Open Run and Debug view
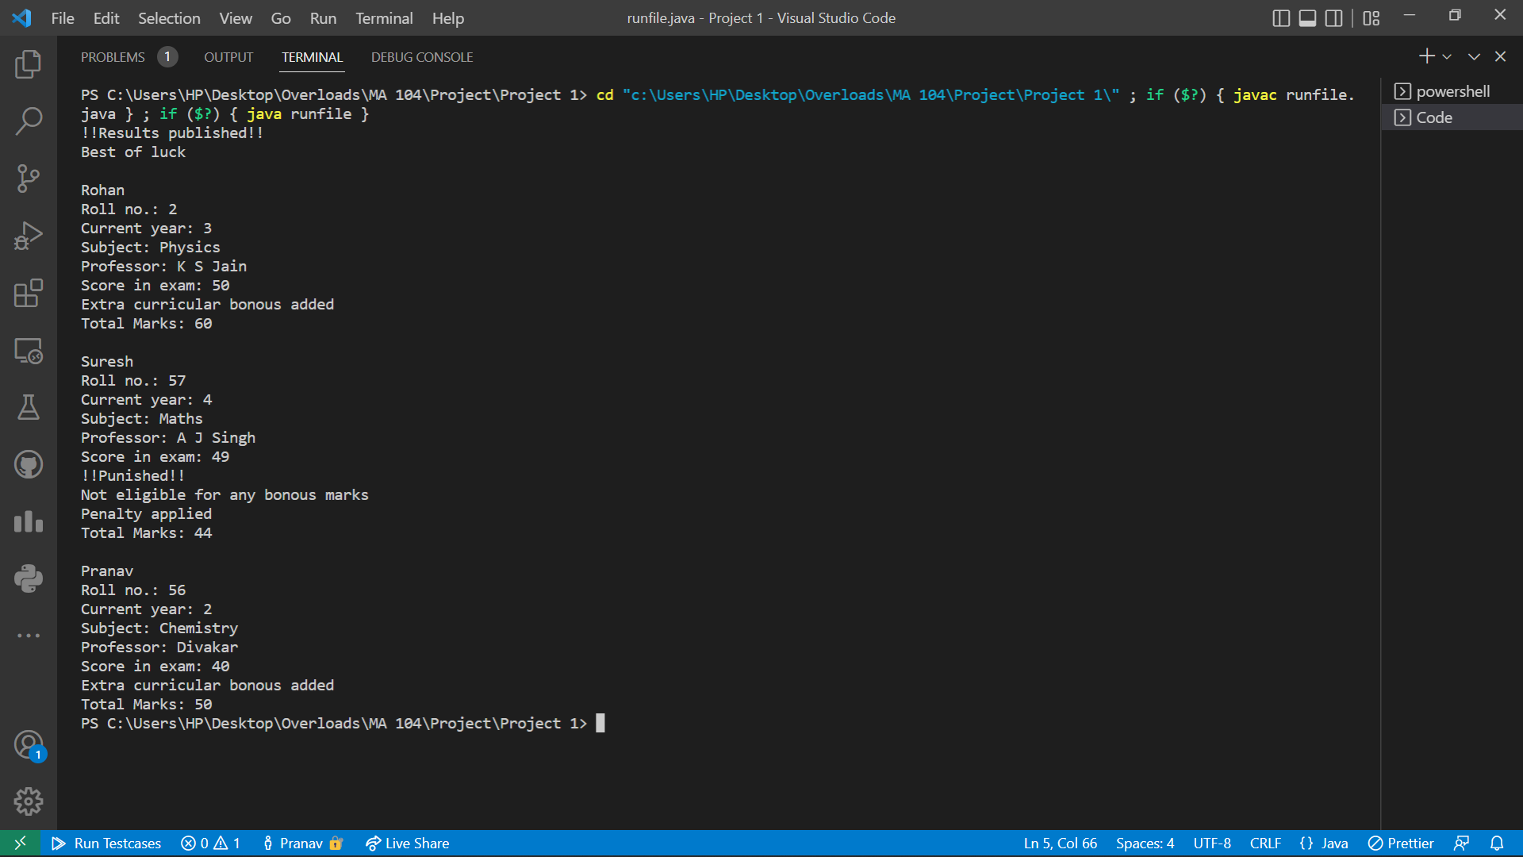This screenshot has width=1523, height=857. tap(29, 236)
